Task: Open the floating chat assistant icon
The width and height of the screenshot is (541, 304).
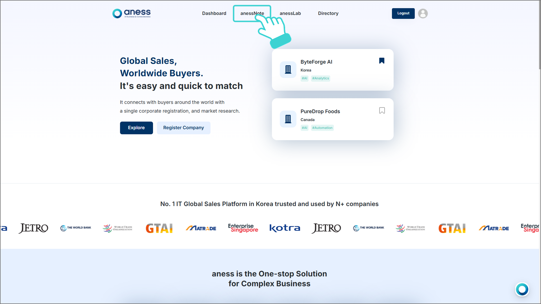Action: 522,289
